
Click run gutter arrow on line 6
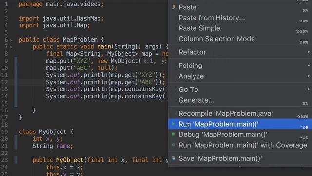[11, 40]
